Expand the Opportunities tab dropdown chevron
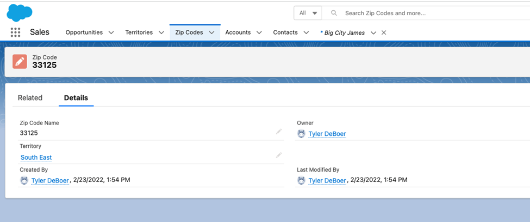Image resolution: width=530 pixels, height=222 pixels. [111, 32]
